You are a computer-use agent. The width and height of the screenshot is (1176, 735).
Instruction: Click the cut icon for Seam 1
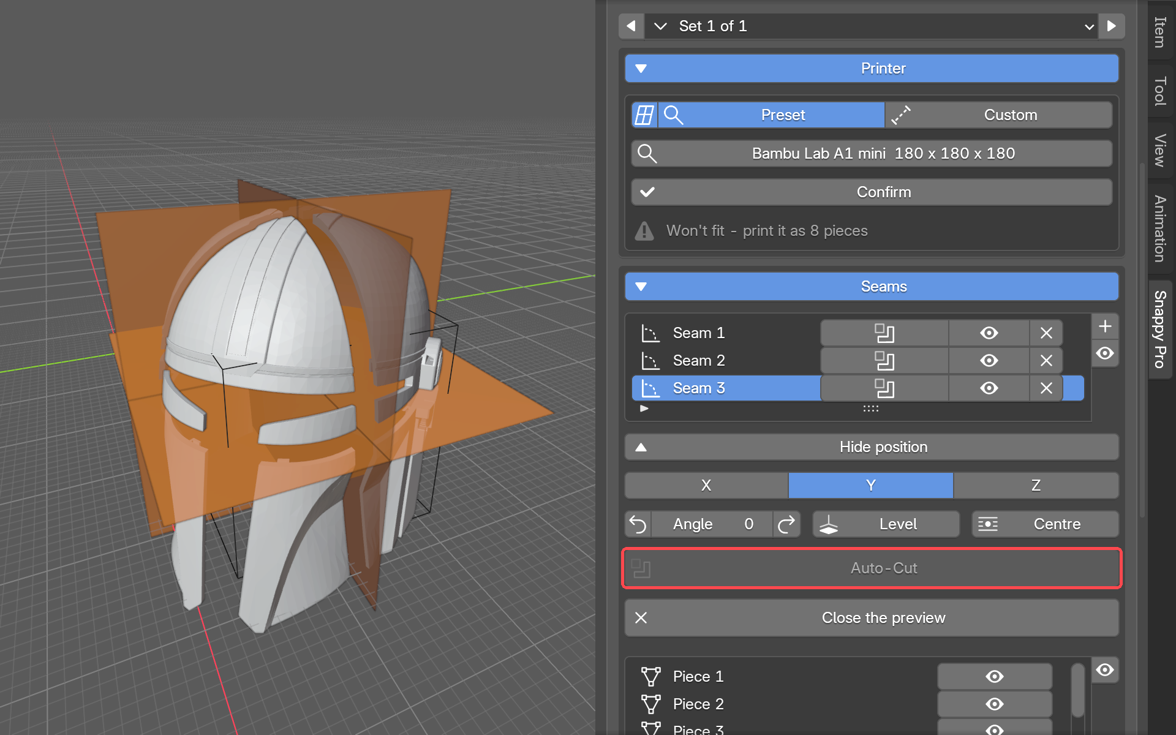click(x=884, y=333)
